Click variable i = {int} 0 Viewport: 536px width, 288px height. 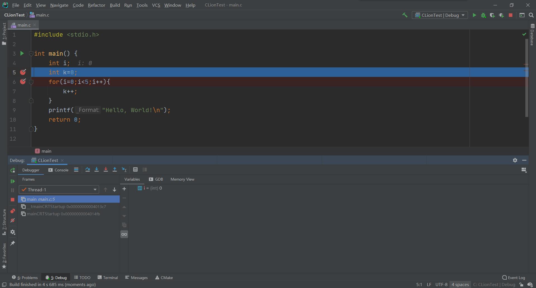click(150, 188)
